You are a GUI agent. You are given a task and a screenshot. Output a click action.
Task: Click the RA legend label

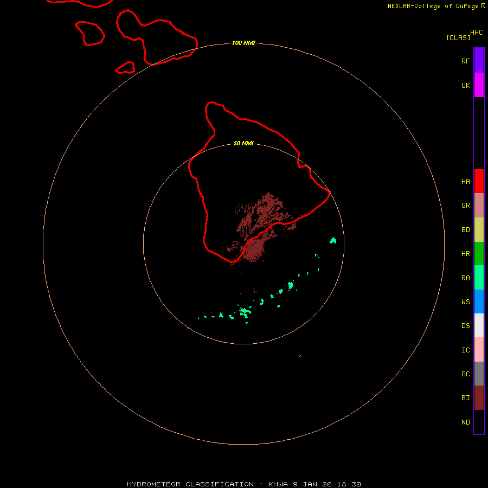pos(465,278)
